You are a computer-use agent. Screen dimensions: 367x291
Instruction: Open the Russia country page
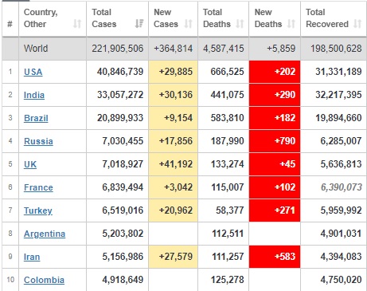tap(38, 141)
